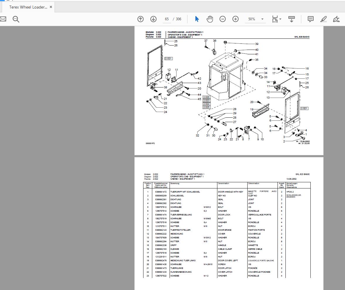
Task: Zoom out with the minus icon
Action: pyautogui.click(x=223, y=19)
